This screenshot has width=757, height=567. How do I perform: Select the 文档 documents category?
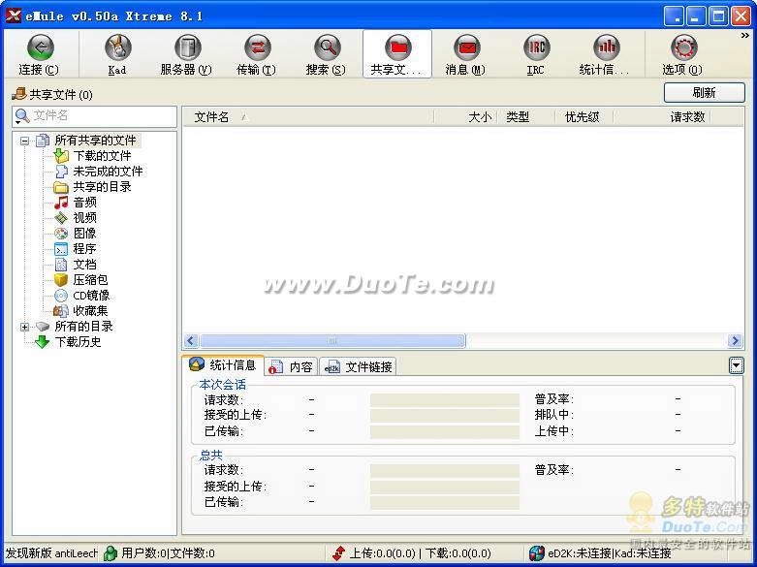pos(84,265)
